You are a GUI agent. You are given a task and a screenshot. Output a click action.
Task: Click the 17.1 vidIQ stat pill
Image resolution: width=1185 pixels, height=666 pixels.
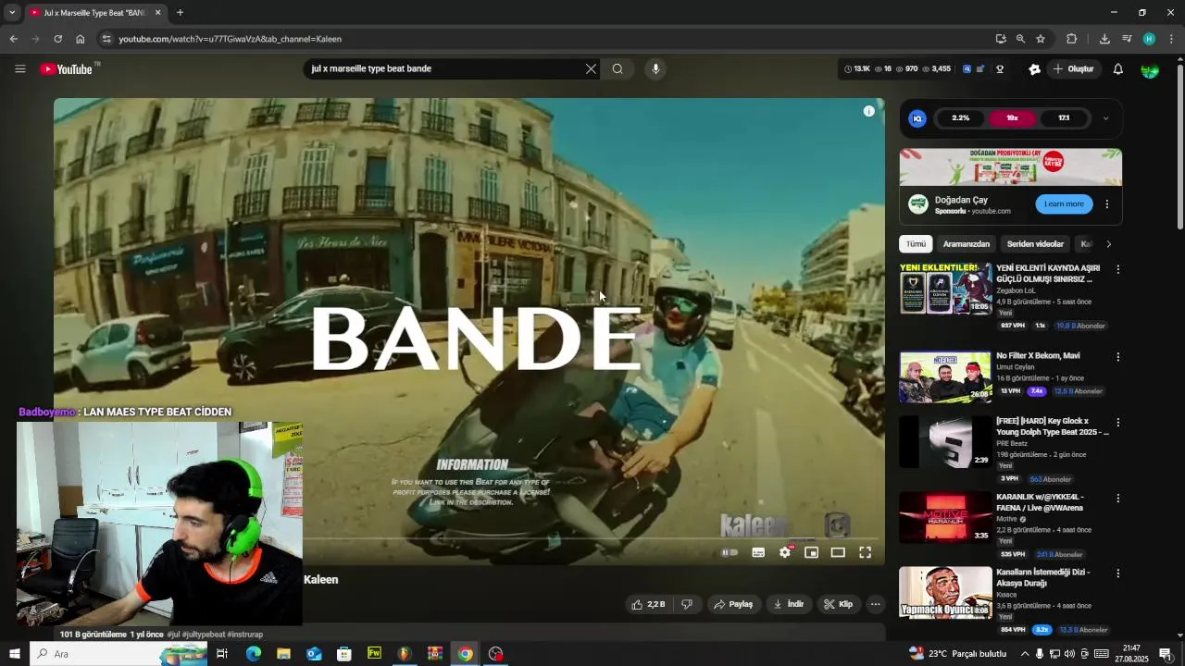1064,118
